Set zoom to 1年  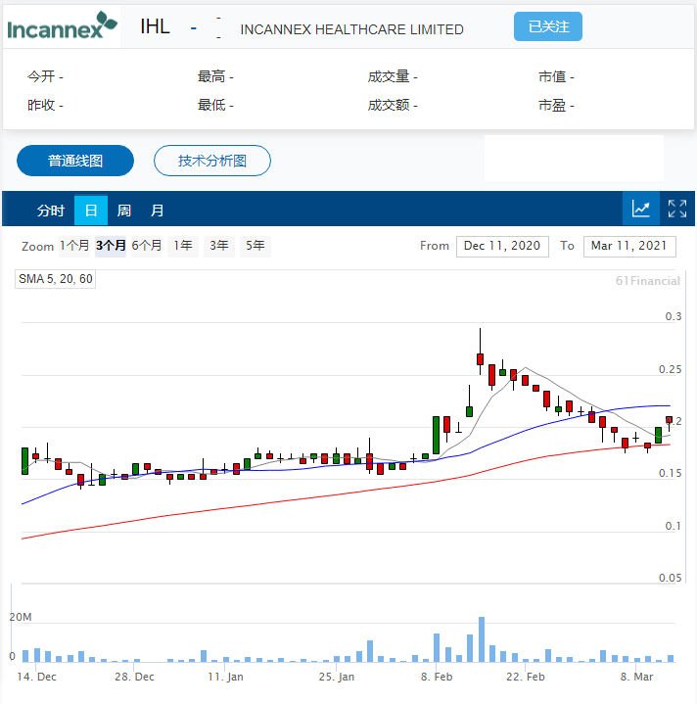coord(183,246)
